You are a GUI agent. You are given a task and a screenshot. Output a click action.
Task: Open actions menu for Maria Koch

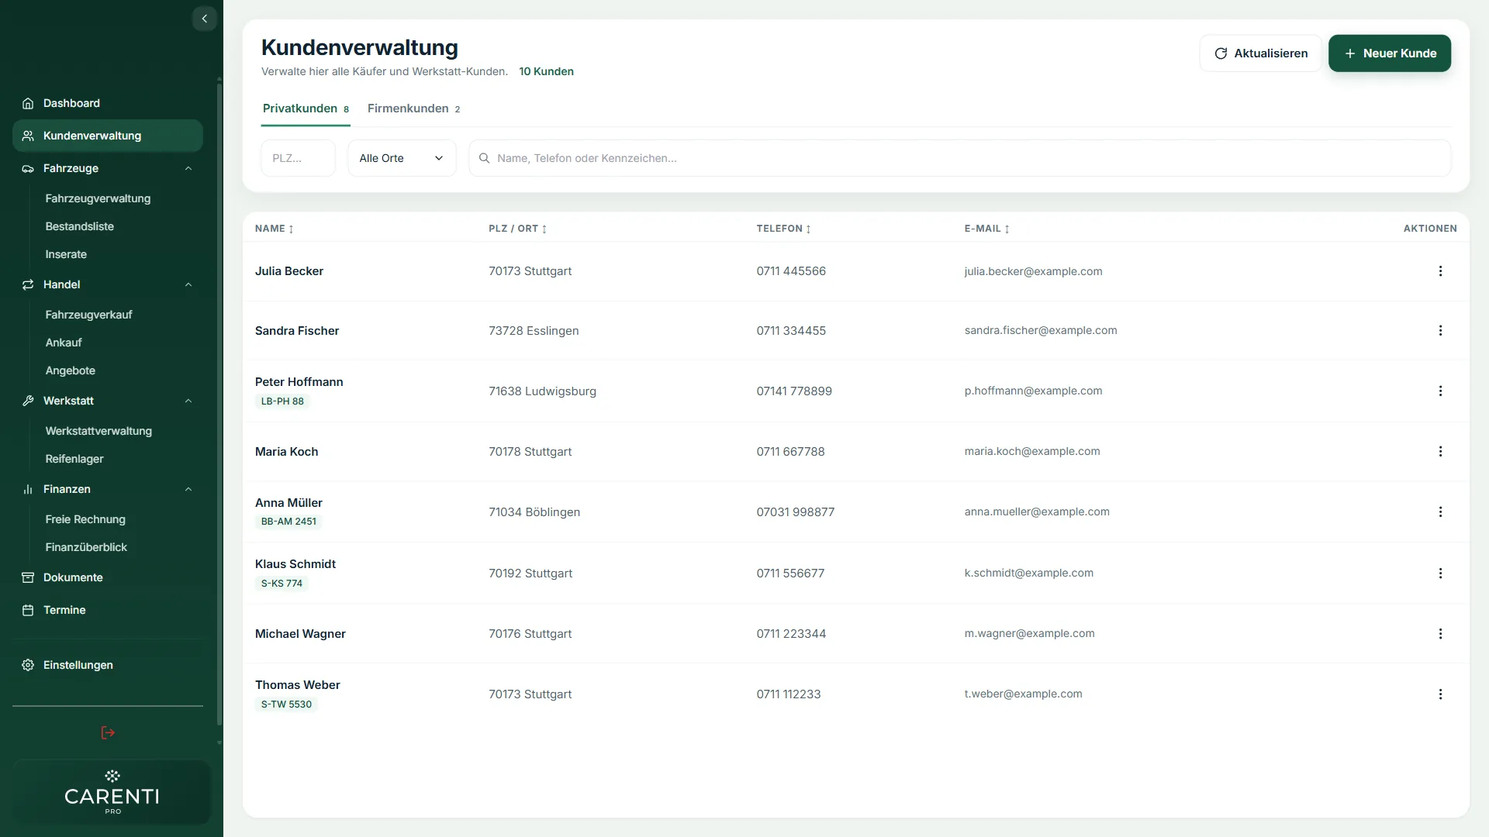(x=1440, y=452)
